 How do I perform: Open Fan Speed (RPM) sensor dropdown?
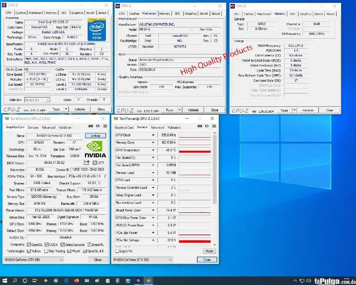153,165
